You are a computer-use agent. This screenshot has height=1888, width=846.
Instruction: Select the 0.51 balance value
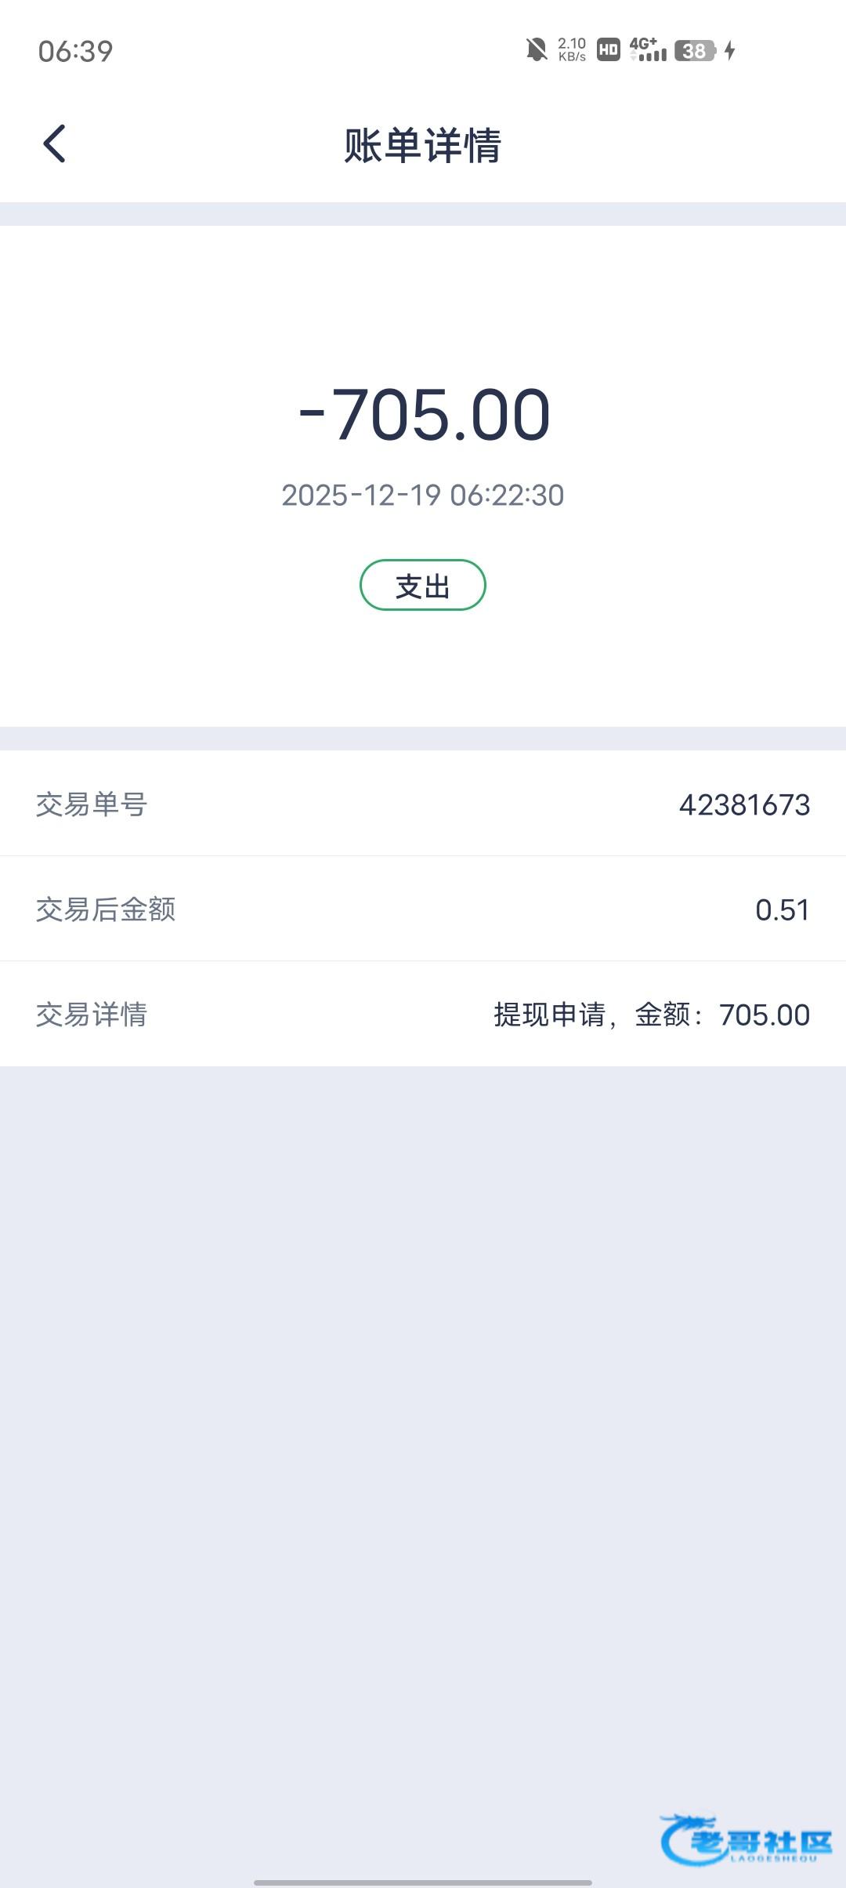point(782,910)
